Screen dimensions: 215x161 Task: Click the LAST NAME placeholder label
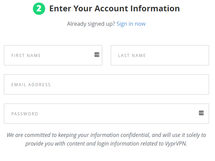[132, 55]
